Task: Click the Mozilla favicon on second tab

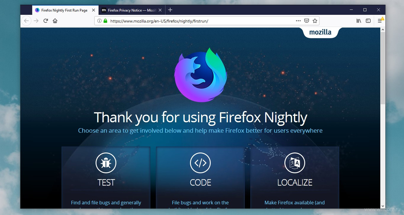Action: (104, 10)
